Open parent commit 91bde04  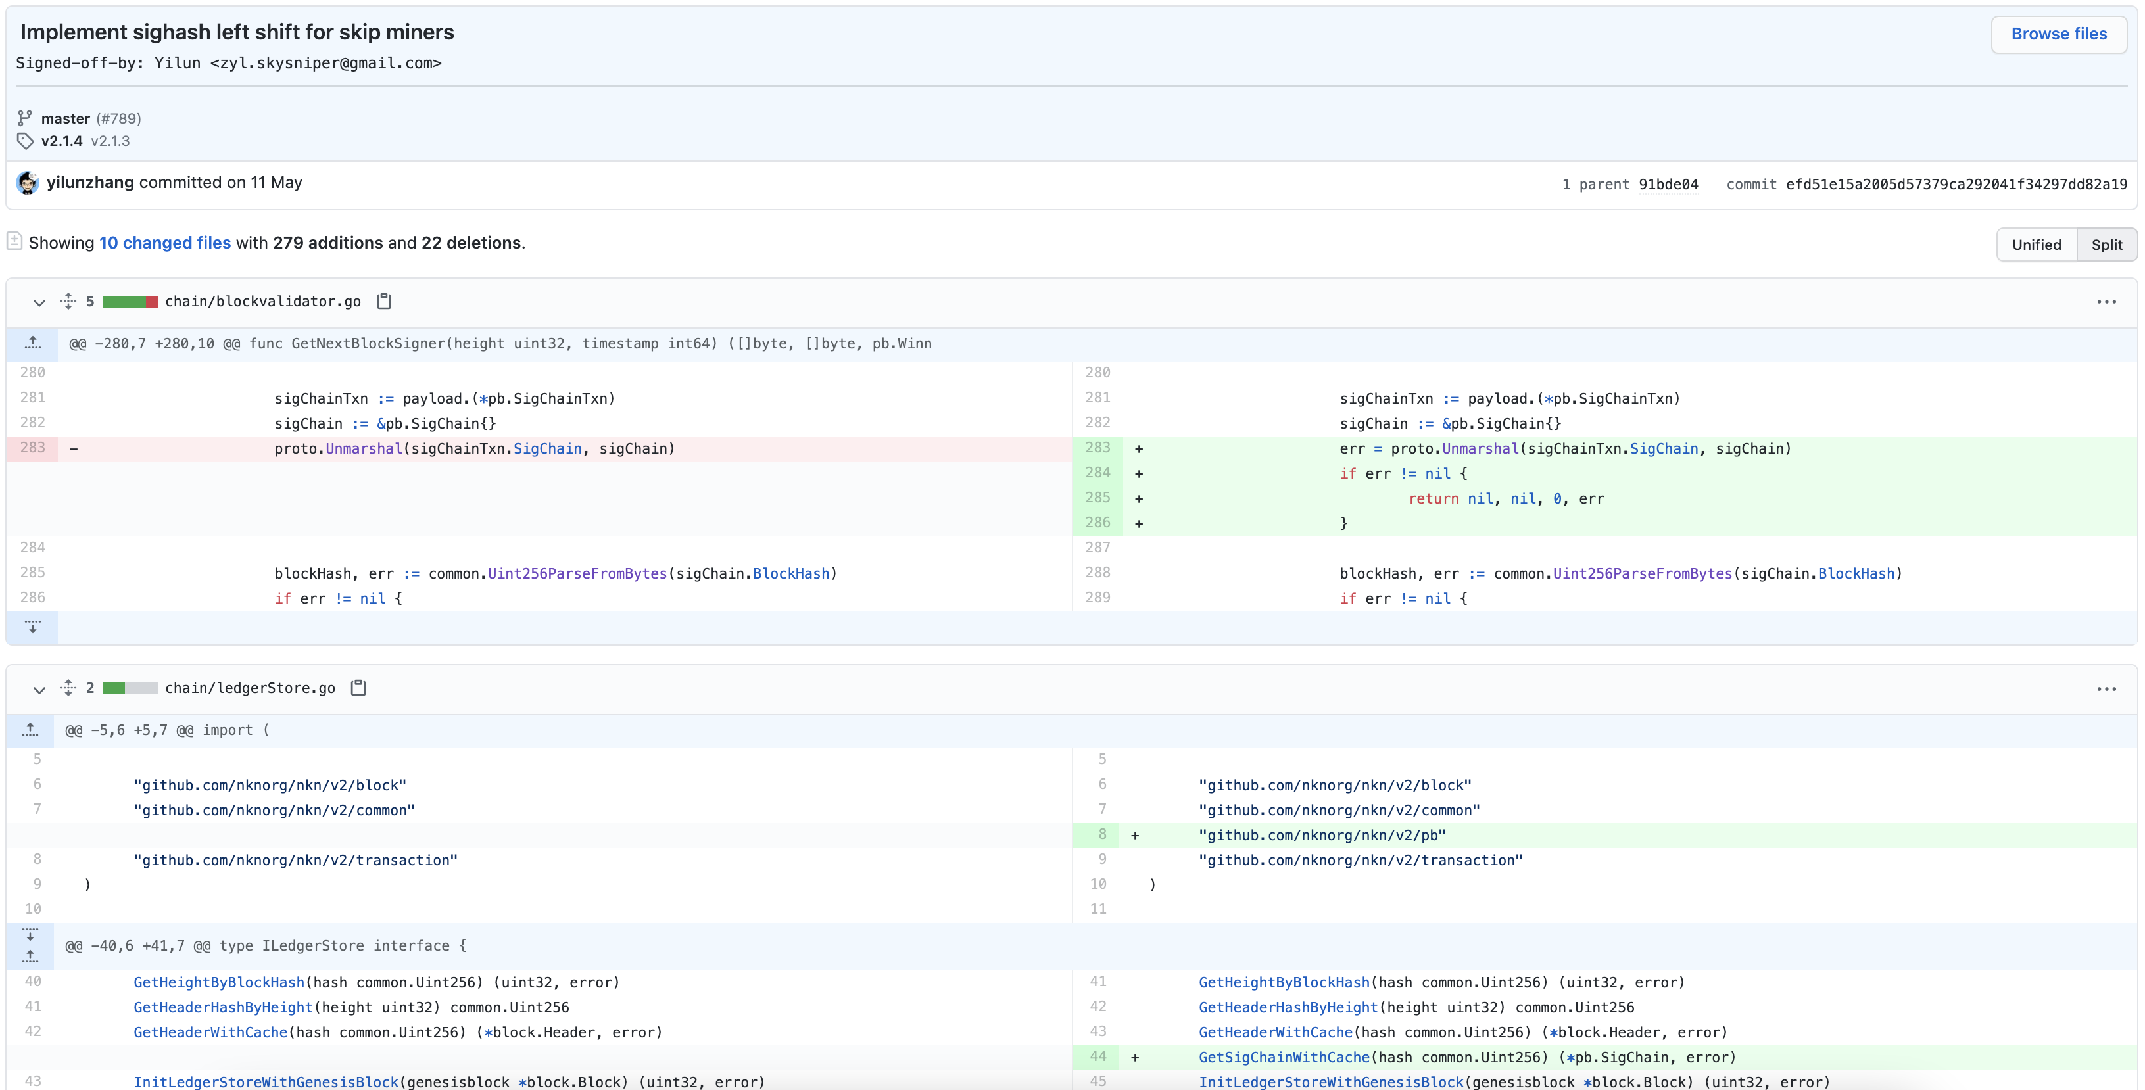[1668, 185]
